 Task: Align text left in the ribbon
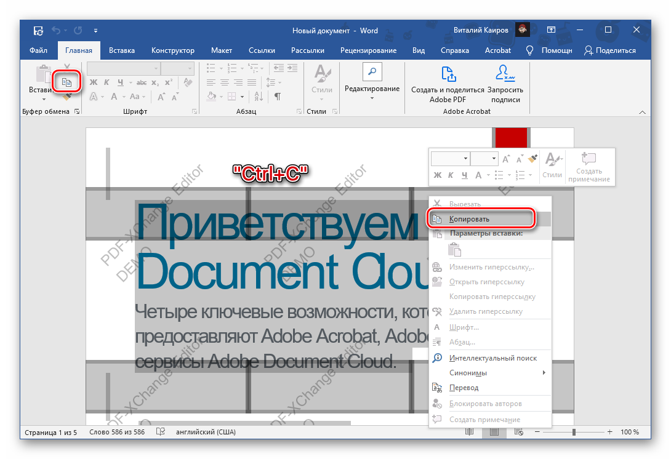tap(211, 82)
